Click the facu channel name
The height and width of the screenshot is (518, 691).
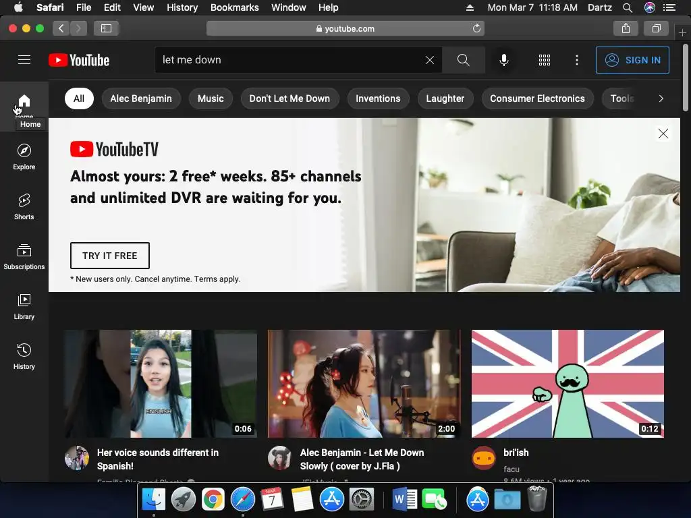pos(512,469)
